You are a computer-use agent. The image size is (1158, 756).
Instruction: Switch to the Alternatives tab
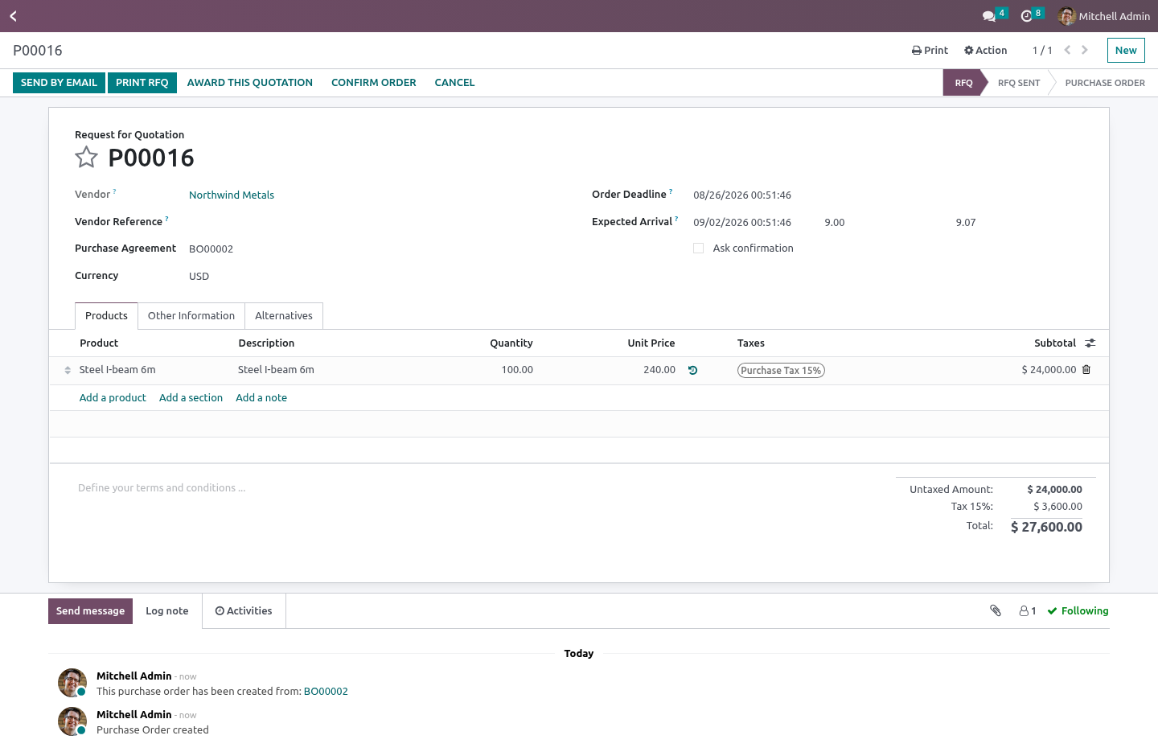click(x=284, y=316)
